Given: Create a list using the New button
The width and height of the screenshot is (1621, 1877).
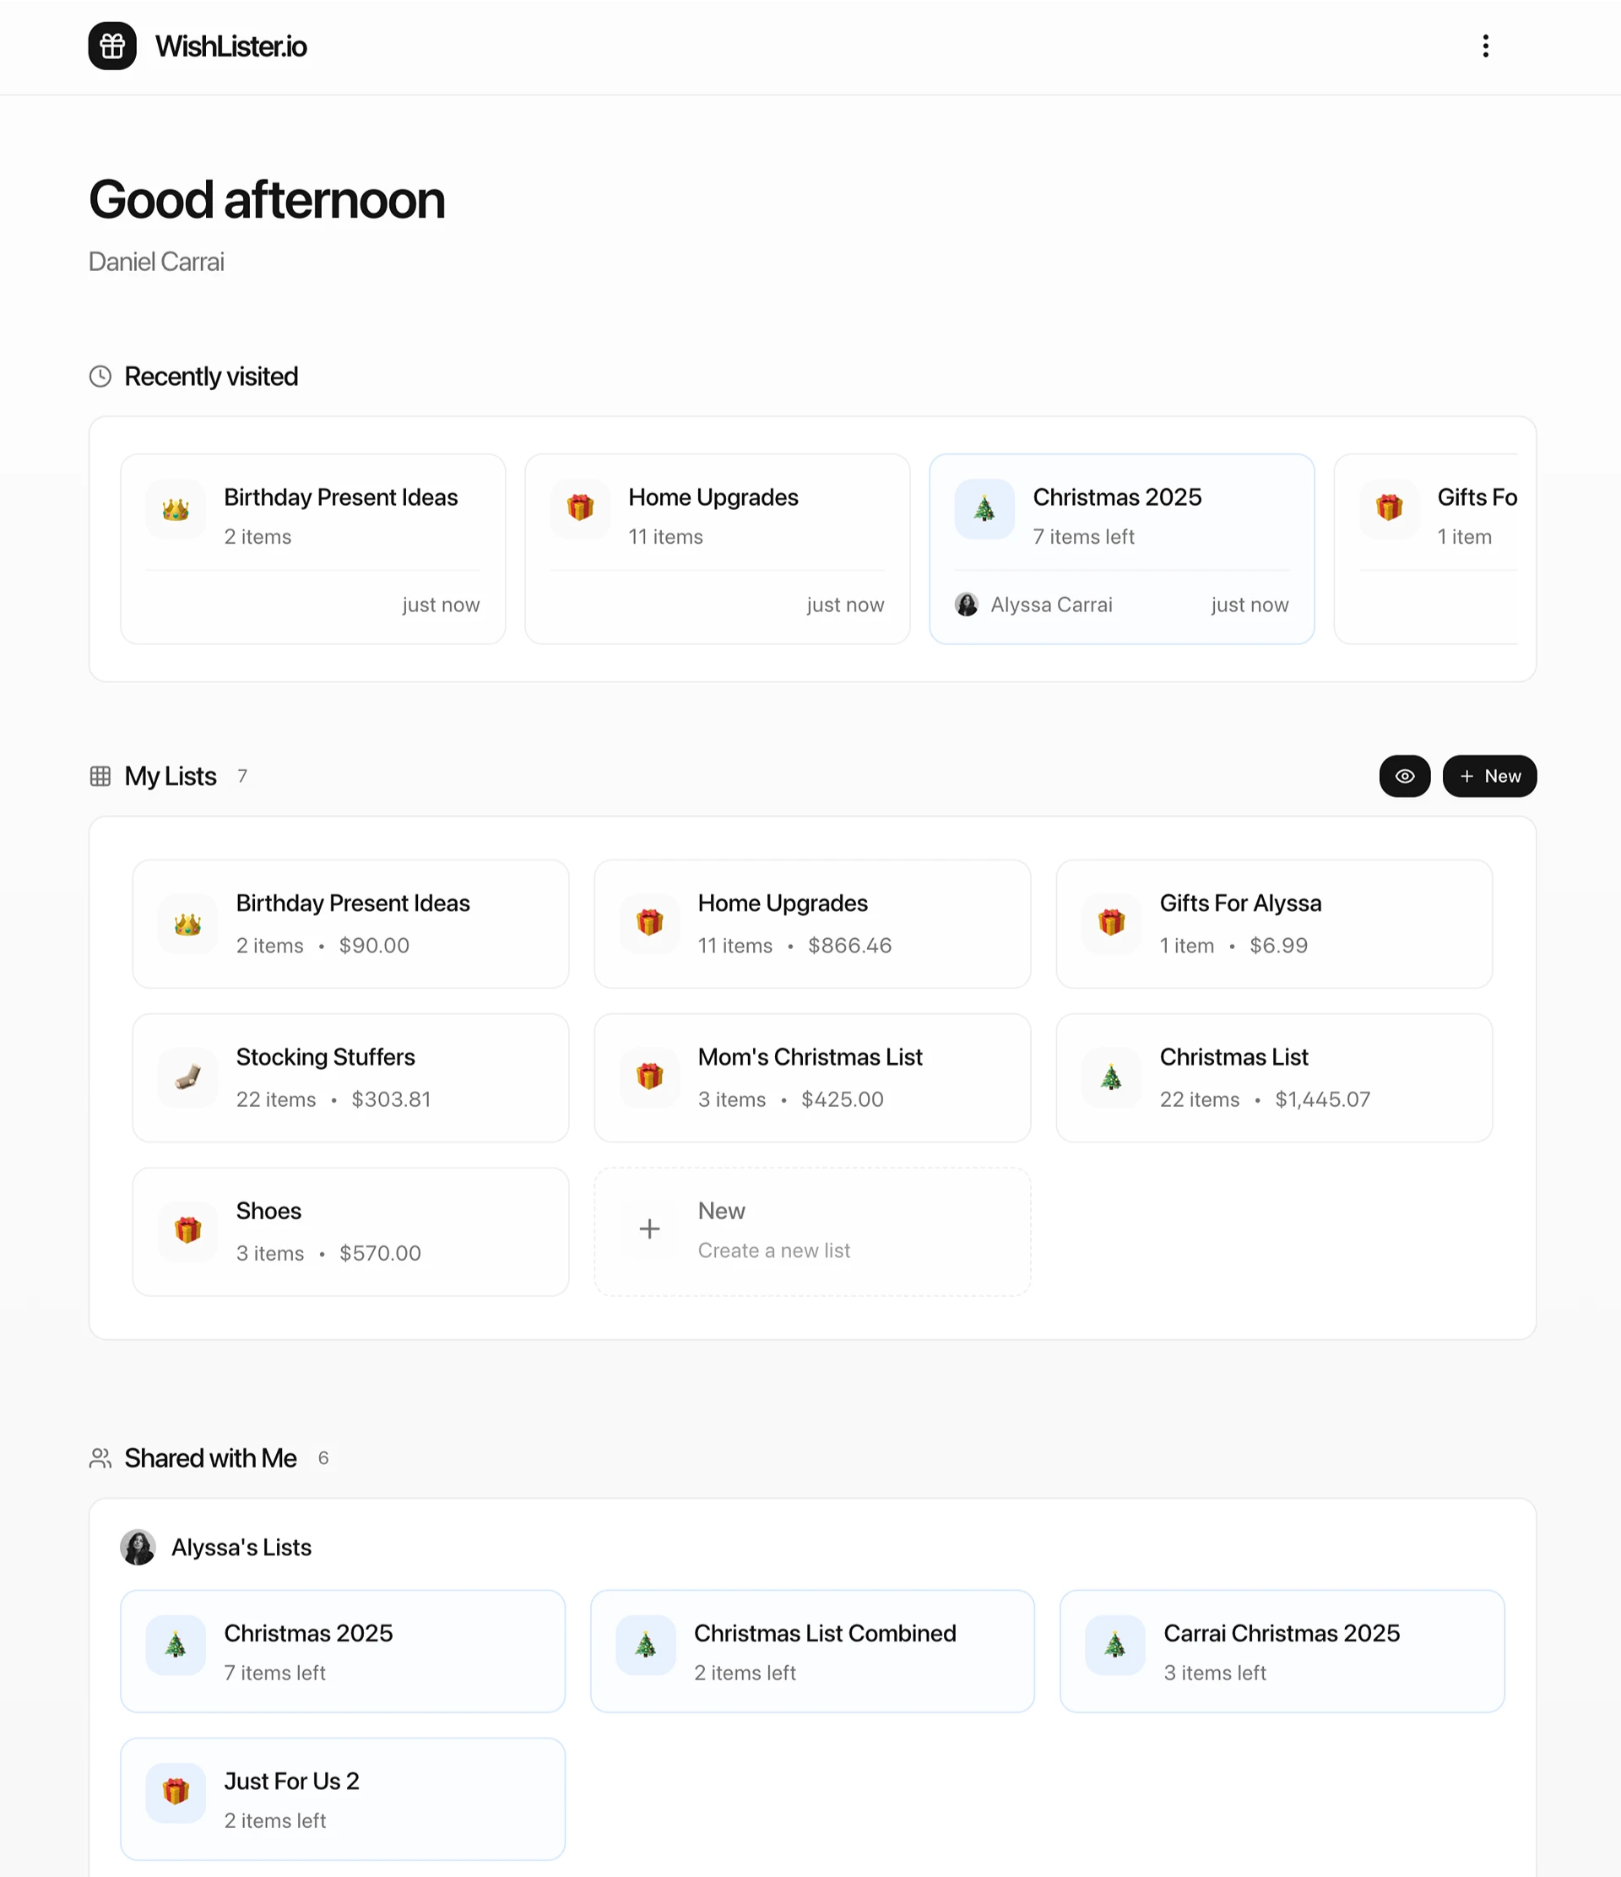Looking at the screenshot, I should 1488,776.
